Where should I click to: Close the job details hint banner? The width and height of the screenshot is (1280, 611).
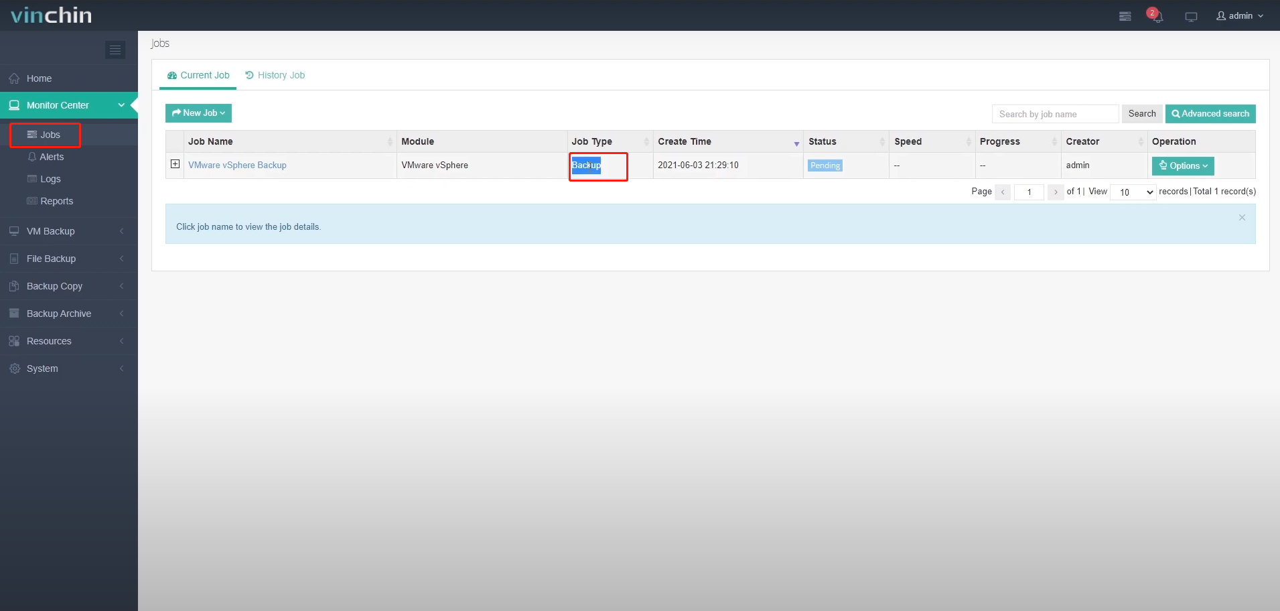[1242, 218]
